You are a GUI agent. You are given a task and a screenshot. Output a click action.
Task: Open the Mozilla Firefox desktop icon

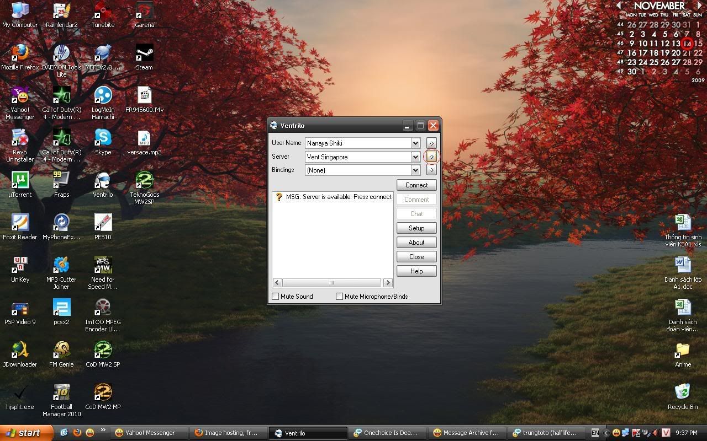20,57
